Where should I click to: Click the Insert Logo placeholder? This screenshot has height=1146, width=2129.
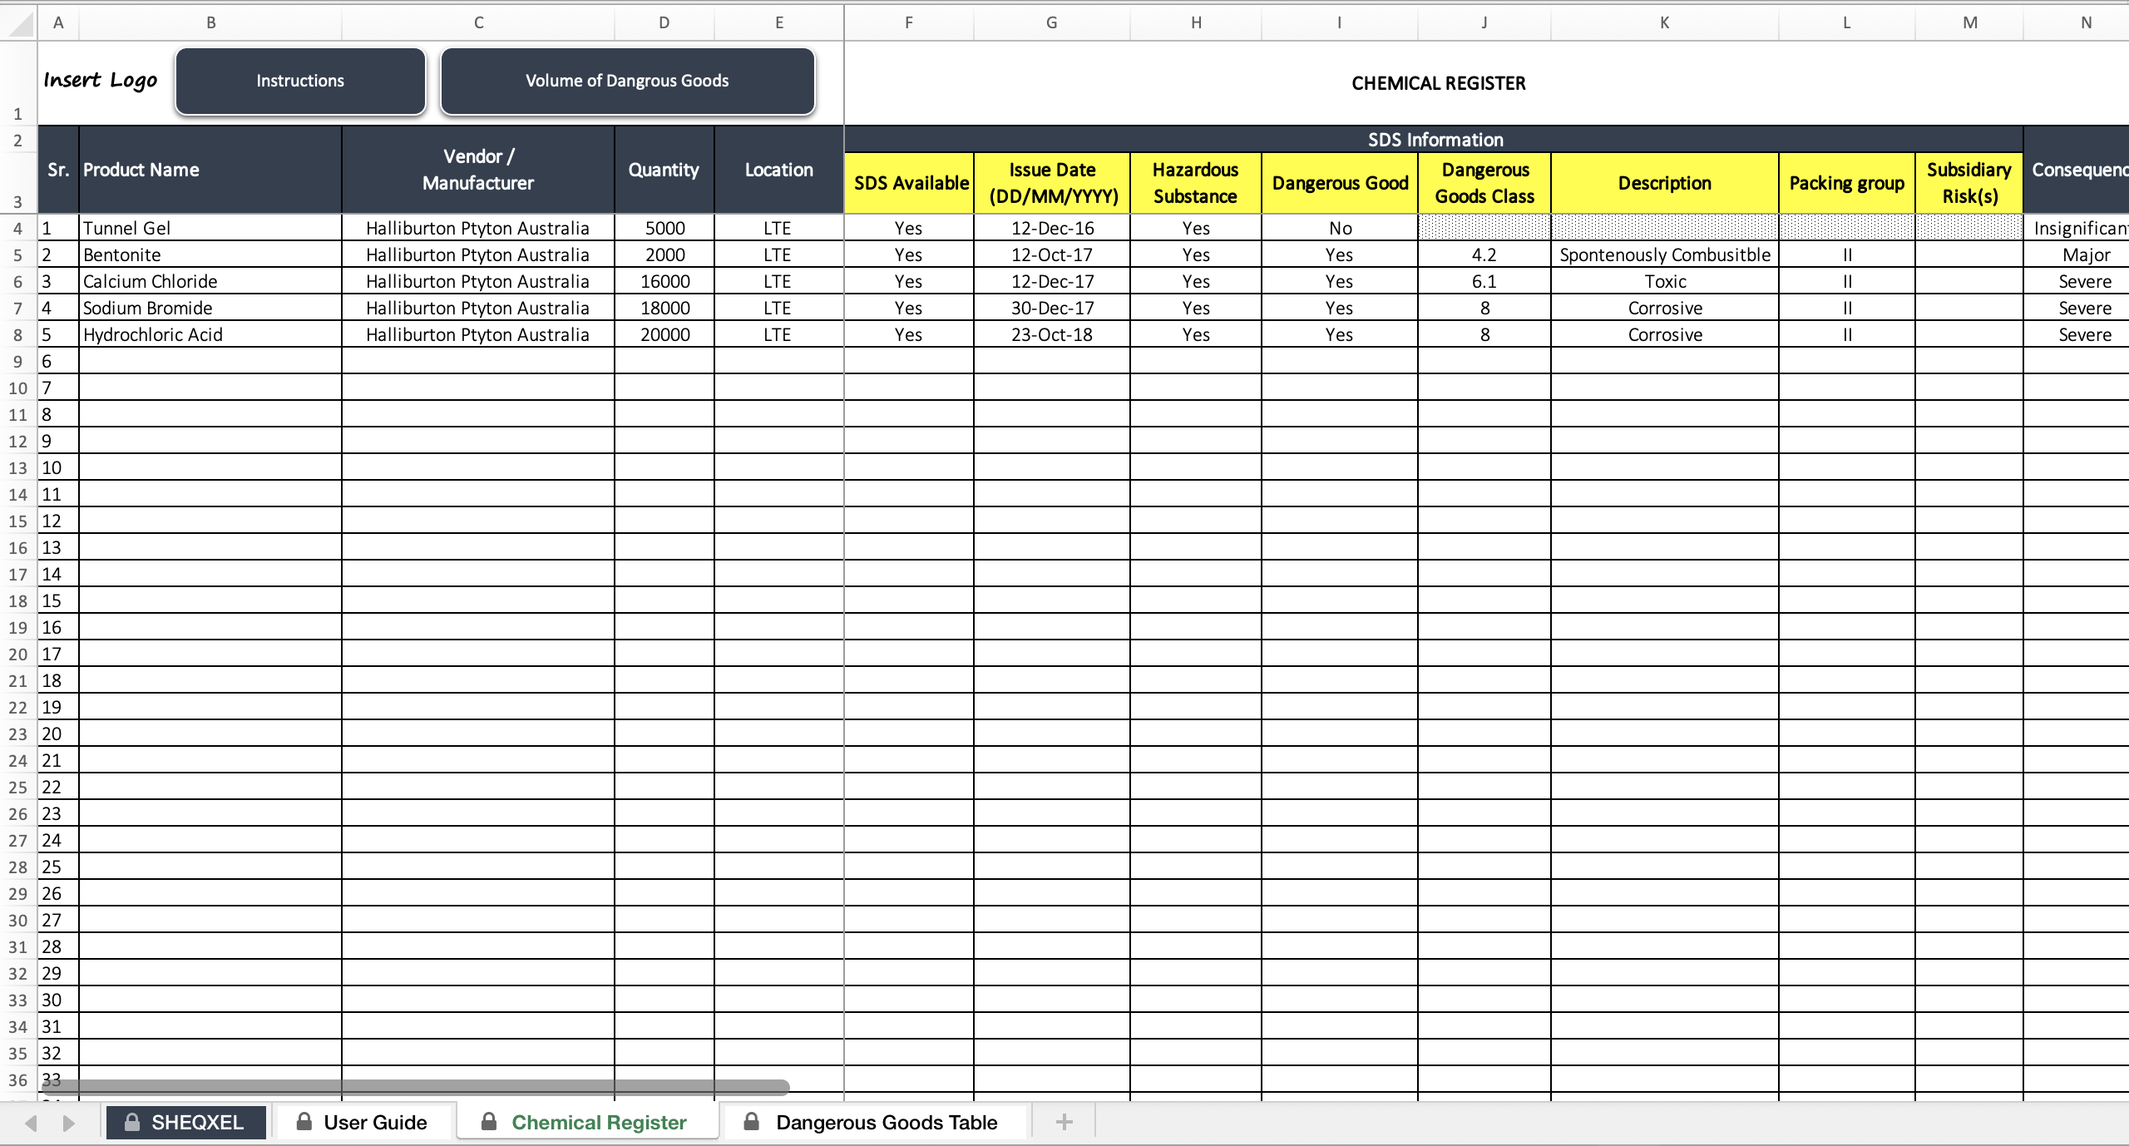(x=101, y=80)
